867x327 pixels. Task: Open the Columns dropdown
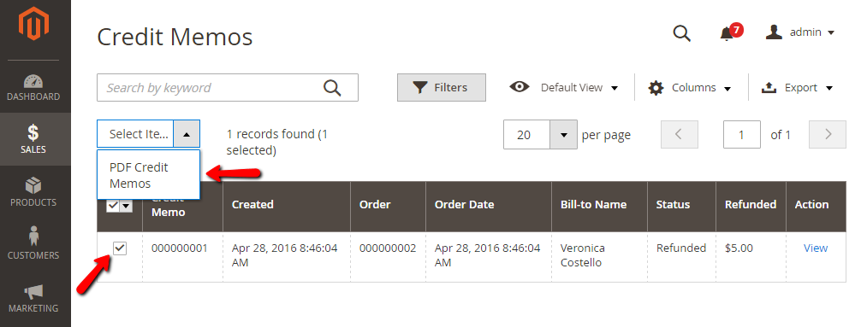[690, 88]
